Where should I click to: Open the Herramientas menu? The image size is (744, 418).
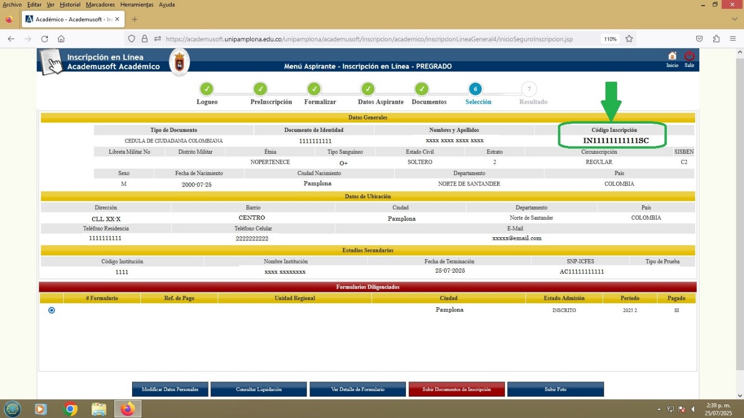coord(137,5)
